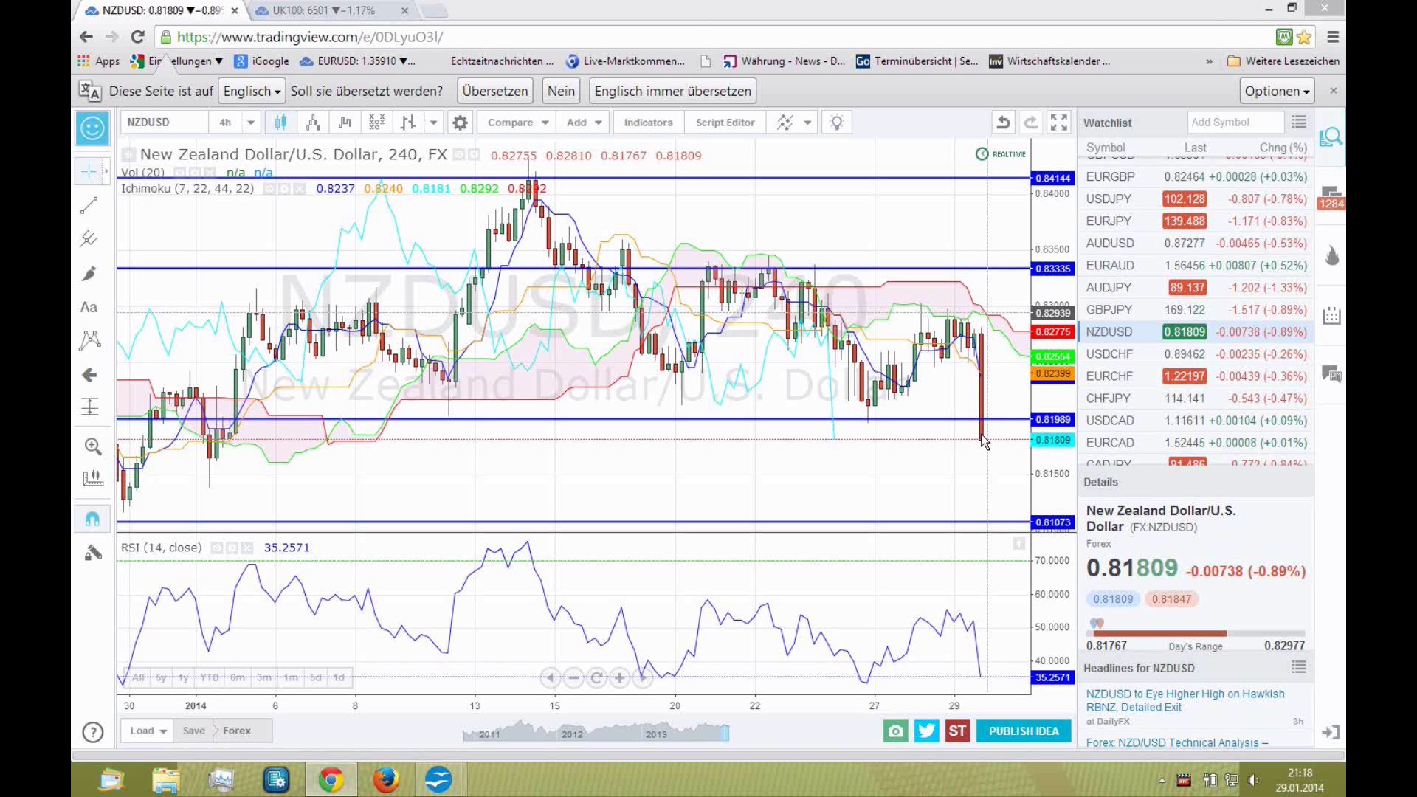Open the Load chart layout dropdown
This screenshot has width=1417, height=797.
click(x=148, y=731)
